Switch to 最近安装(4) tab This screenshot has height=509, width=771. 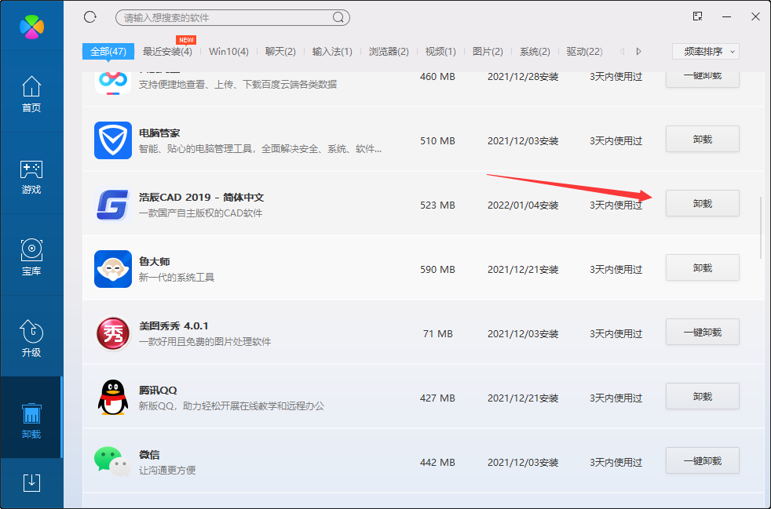(x=167, y=51)
